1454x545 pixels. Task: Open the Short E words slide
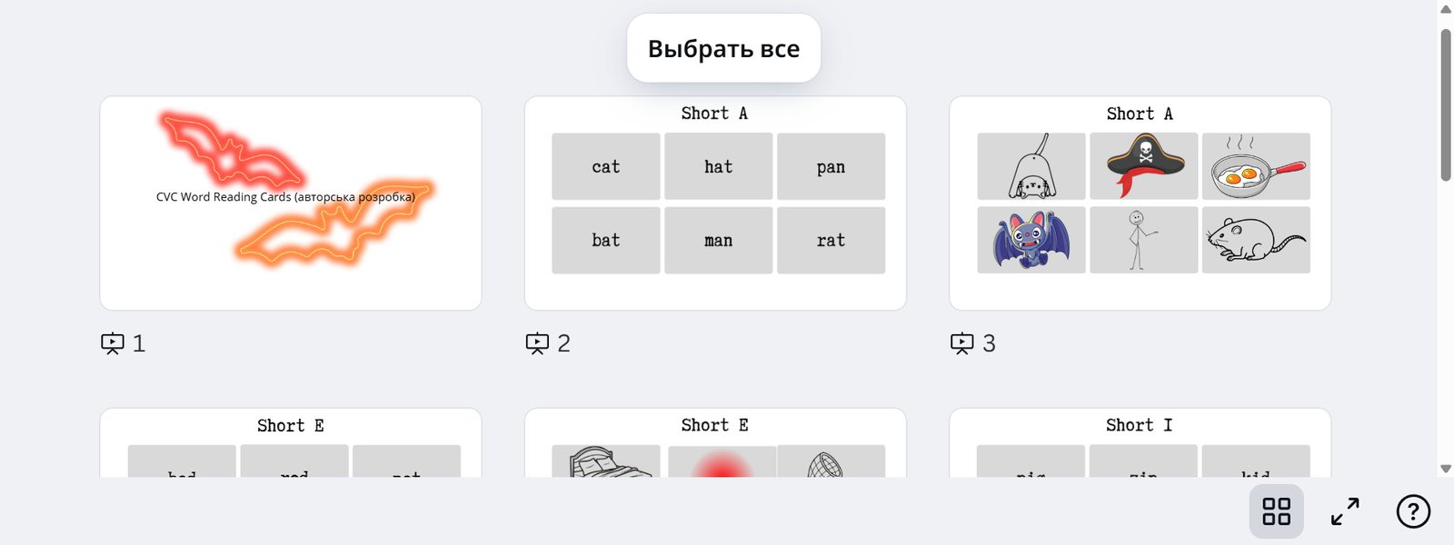coord(291,443)
